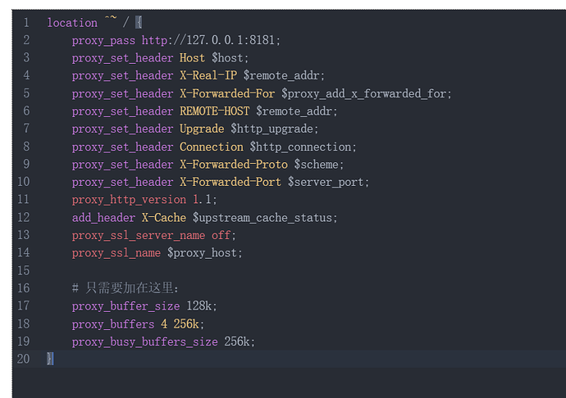Click "X-Real-IP" header name
566x398 pixels.
click(x=208, y=75)
